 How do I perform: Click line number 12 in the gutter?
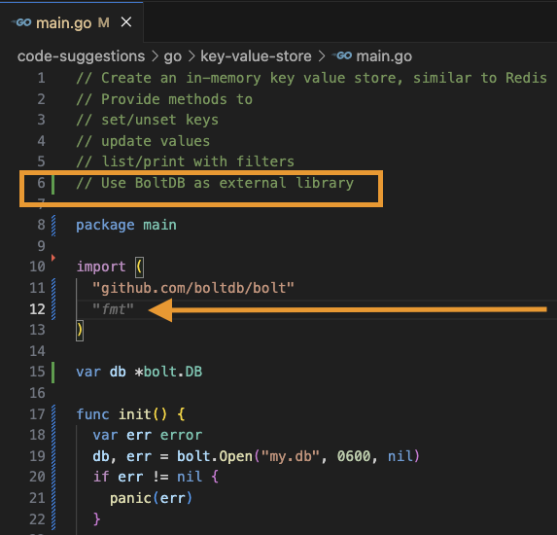(x=37, y=309)
